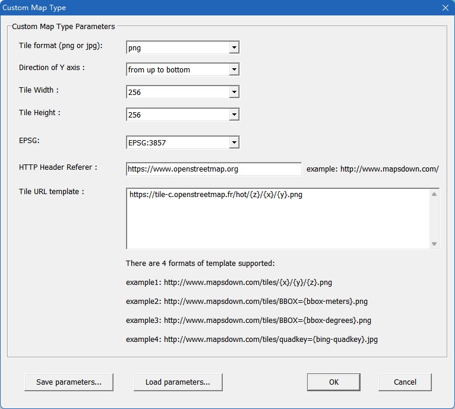
Task: Open the Tile format dropdown arrow
Action: (234, 47)
